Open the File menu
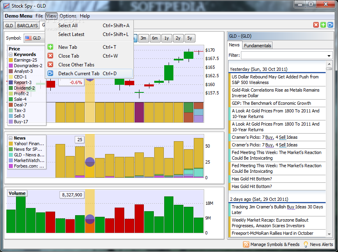This screenshot has height=252, width=338. [39, 16]
